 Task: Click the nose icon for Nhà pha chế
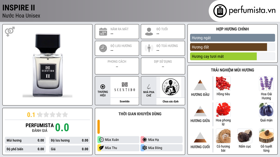(x=148, y=87)
